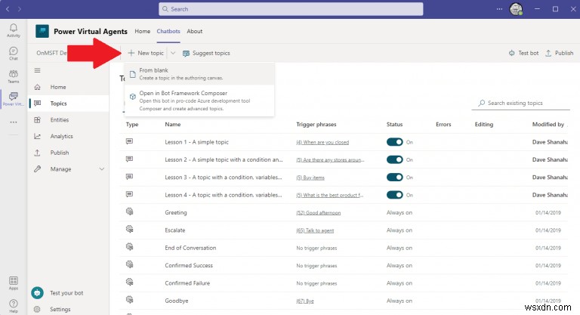Click the Lesson 1 topic type icon
580x315 pixels.
(x=129, y=141)
